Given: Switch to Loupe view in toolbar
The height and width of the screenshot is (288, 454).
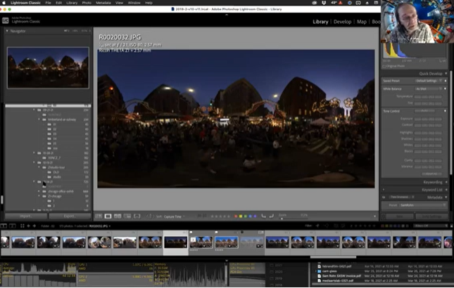Looking at the screenshot, I should 108,216.
